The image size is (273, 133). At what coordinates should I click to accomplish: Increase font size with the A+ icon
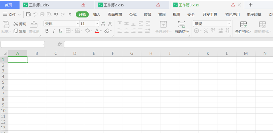click(103, 24)
